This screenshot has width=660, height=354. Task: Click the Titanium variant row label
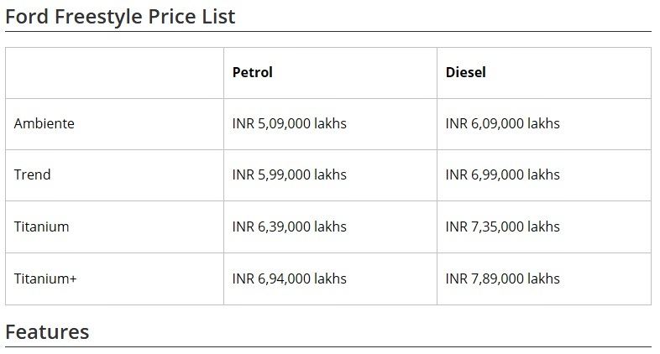pos(41,226)
